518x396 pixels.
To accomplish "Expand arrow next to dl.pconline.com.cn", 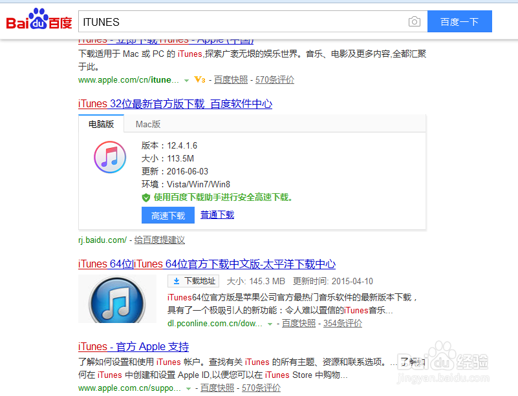I will tap(270, 324).
